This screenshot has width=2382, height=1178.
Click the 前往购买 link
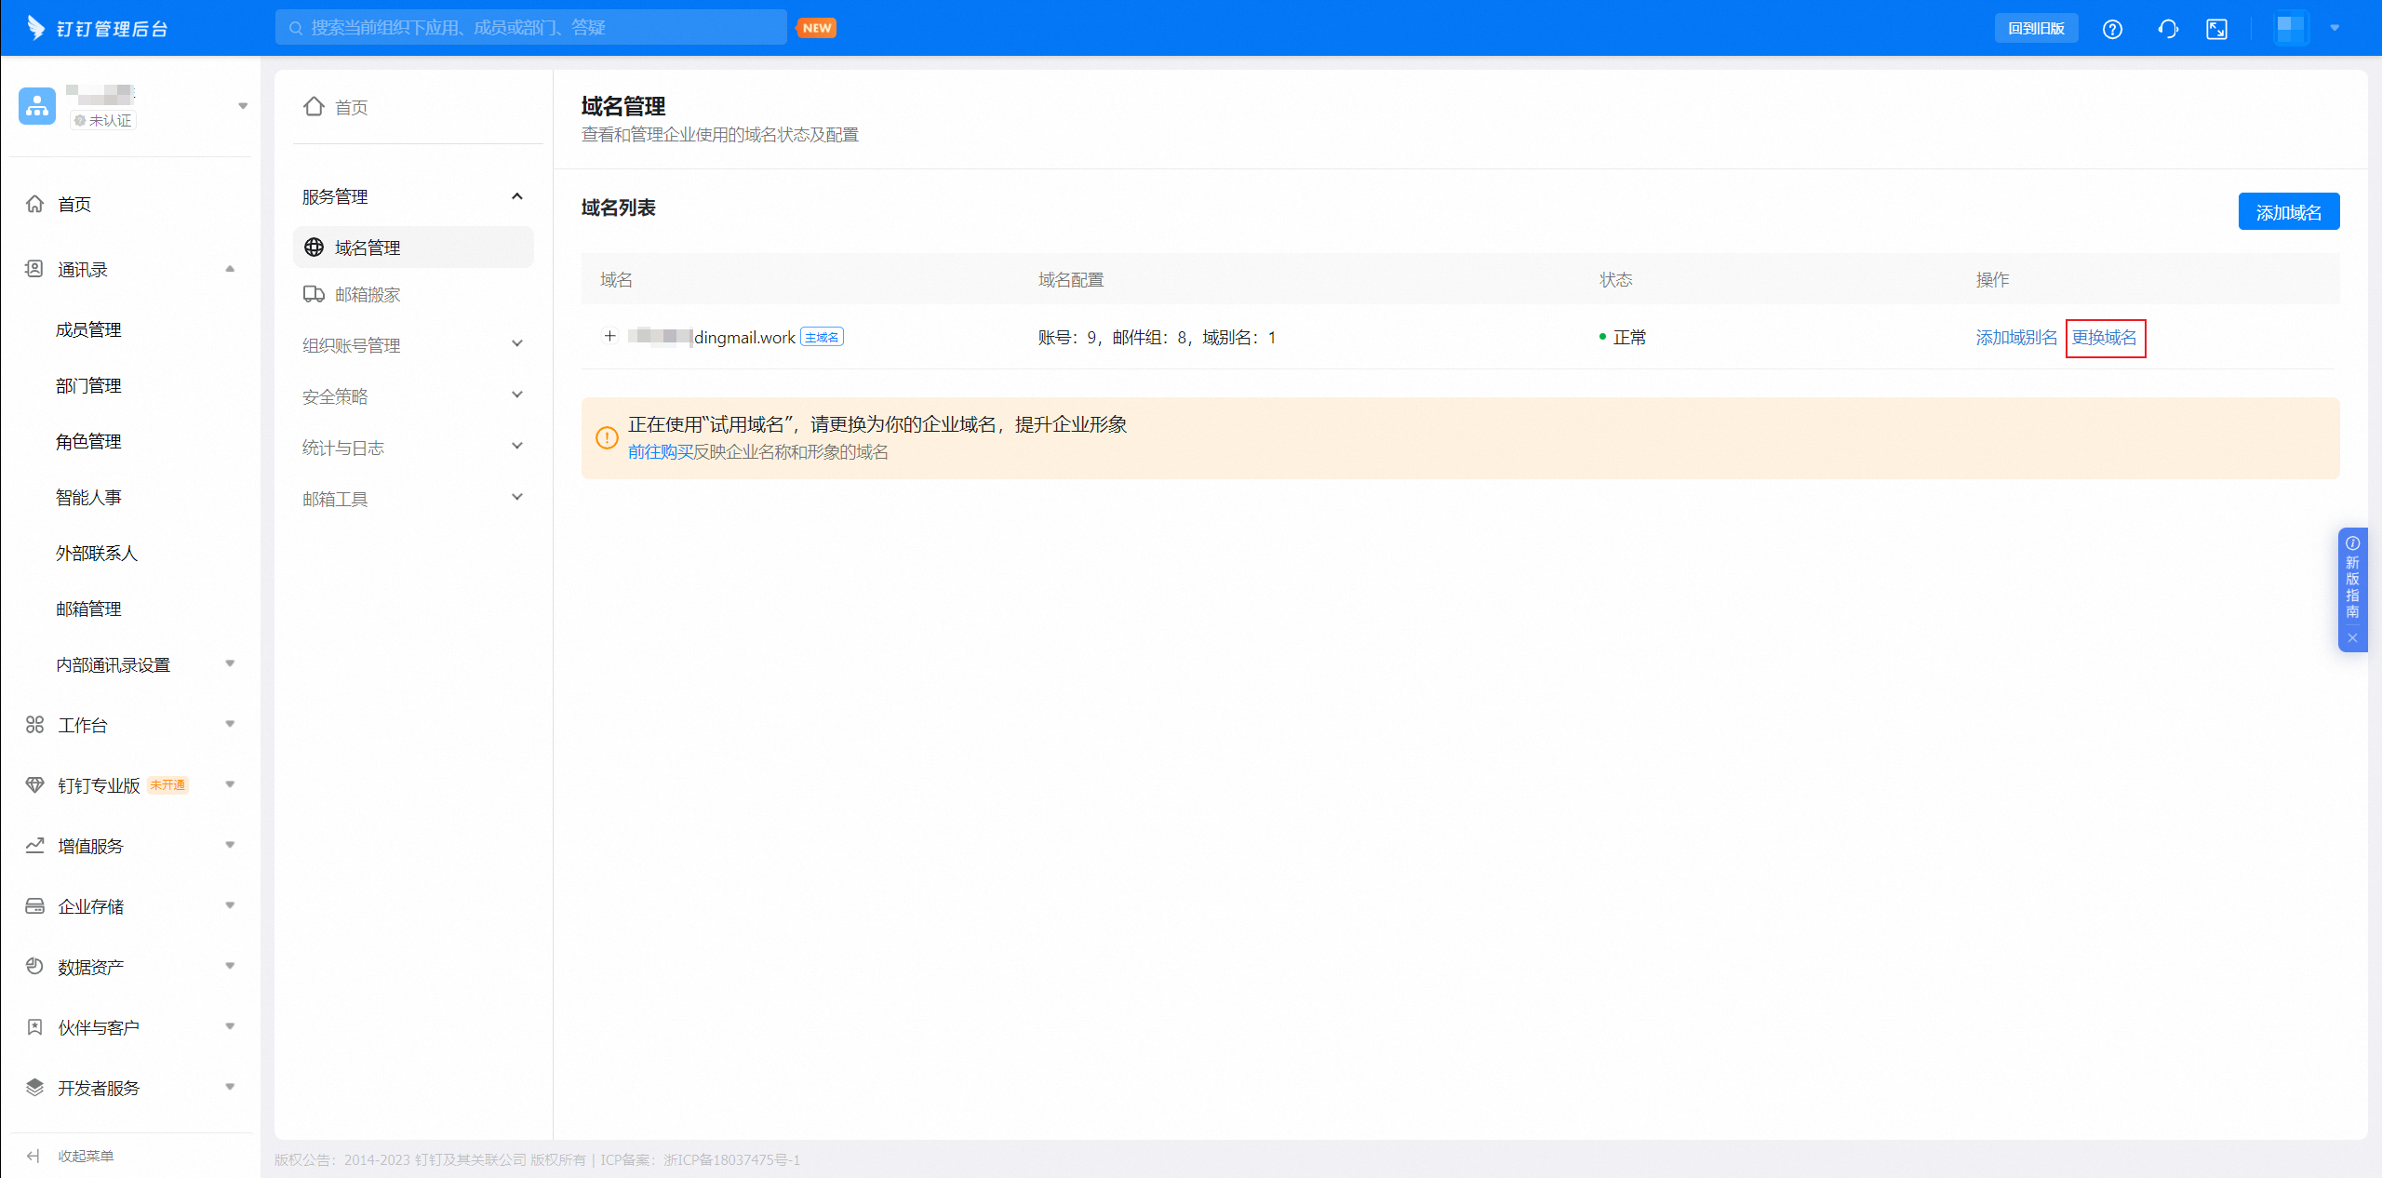661,452
